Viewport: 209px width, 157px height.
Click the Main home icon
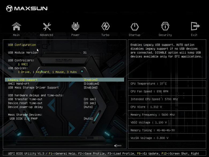[16, 26]
